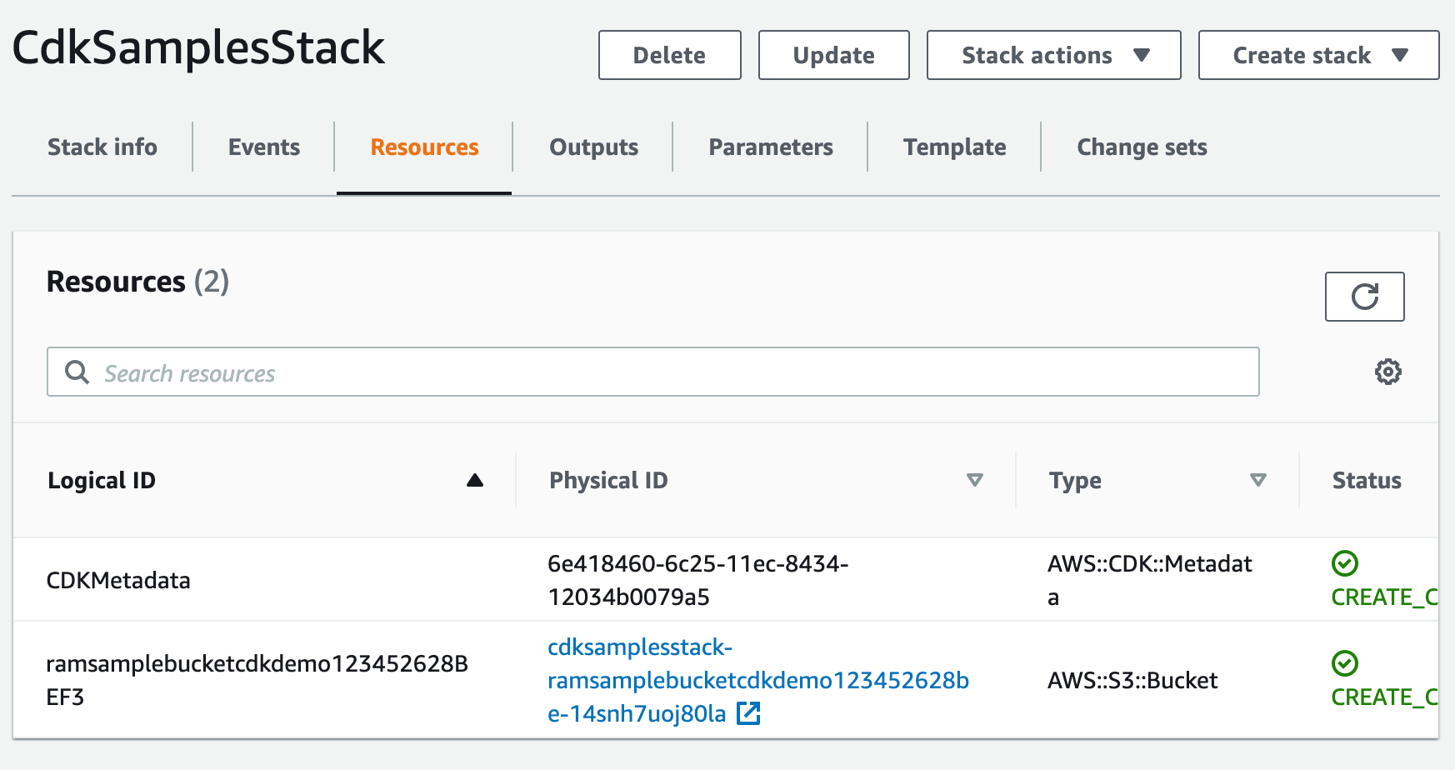Click the Update button
1455x770 pixels.
833,56
